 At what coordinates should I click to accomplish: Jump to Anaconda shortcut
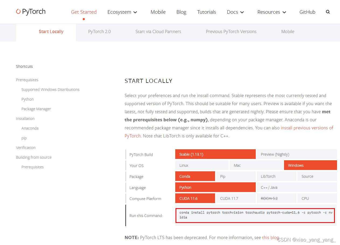tap(30, 128)
